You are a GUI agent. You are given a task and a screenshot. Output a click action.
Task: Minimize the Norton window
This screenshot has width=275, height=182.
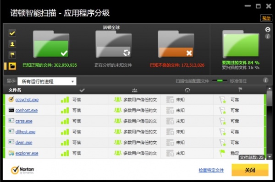click(247, 6)
